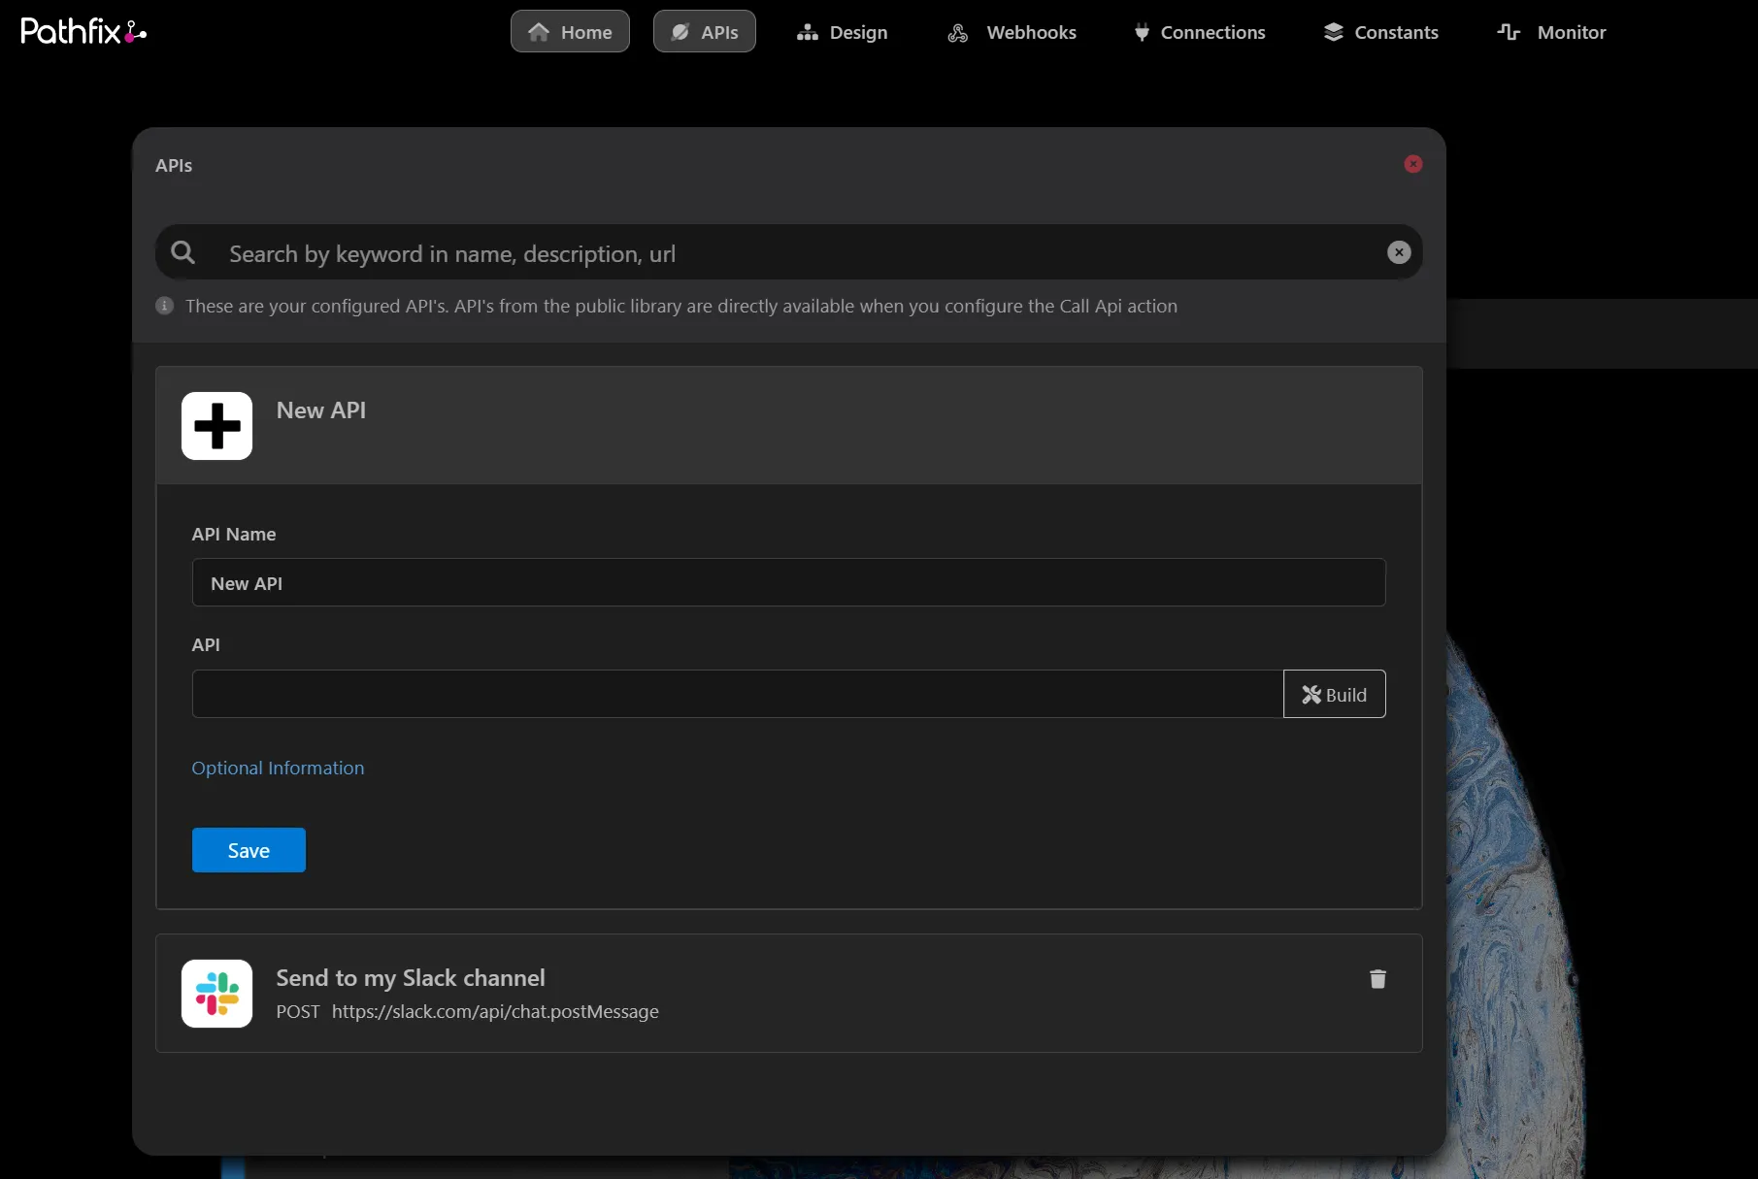The image size is (1758, 1179).
Task: Click into the API URL field
Action: pos(738,694)
